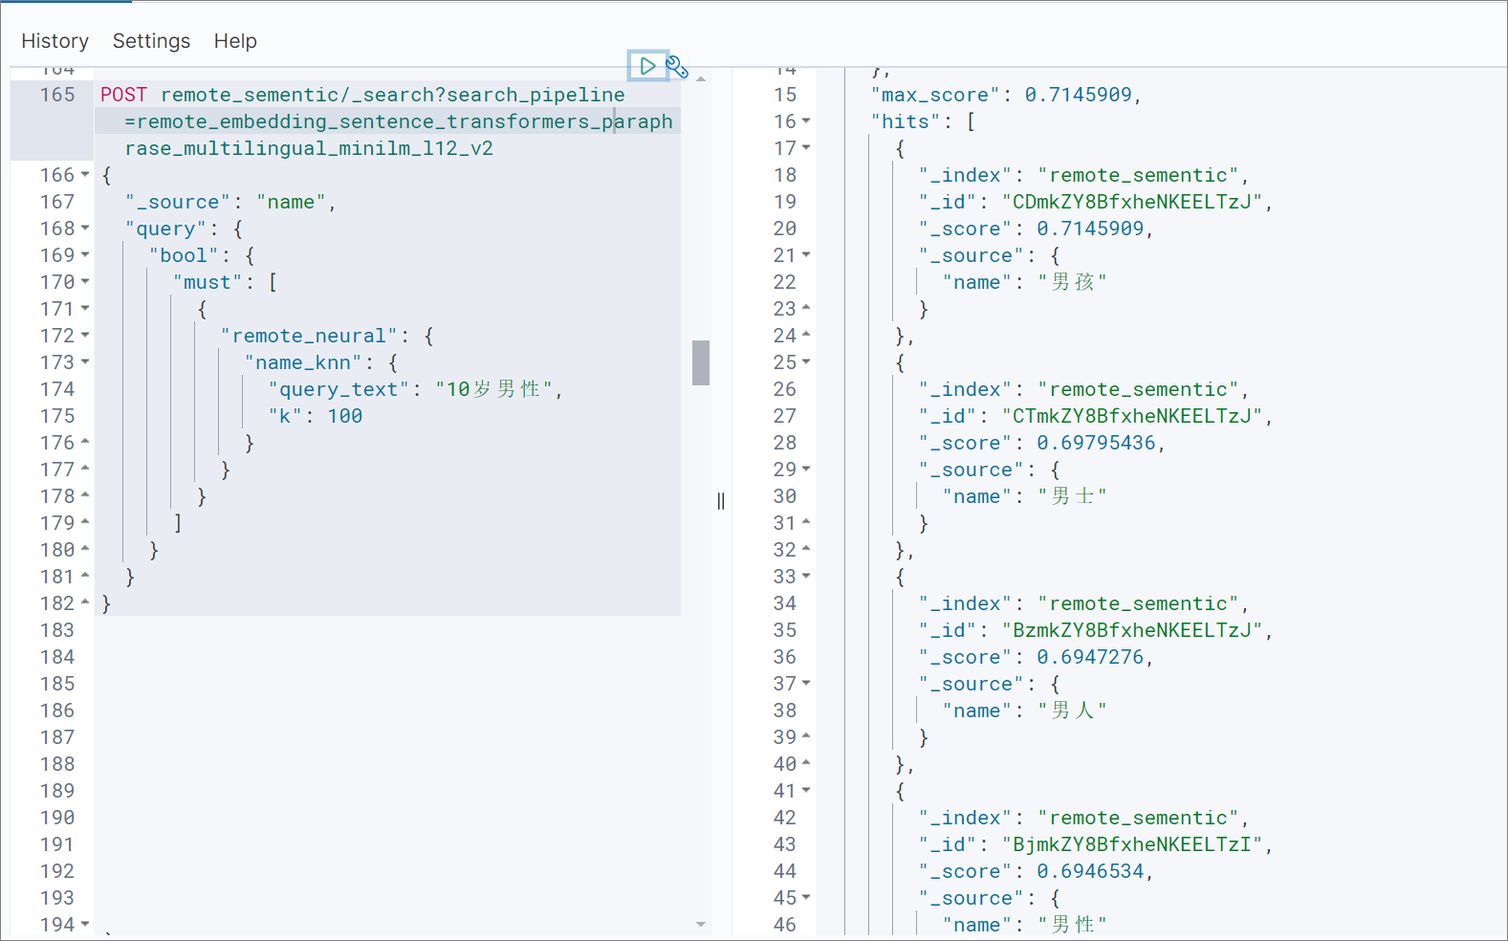Collapse the hit object at output line 25
The height and width of the screenshot is (941, 1508).
pyautogui.click(x=806, y=362)
